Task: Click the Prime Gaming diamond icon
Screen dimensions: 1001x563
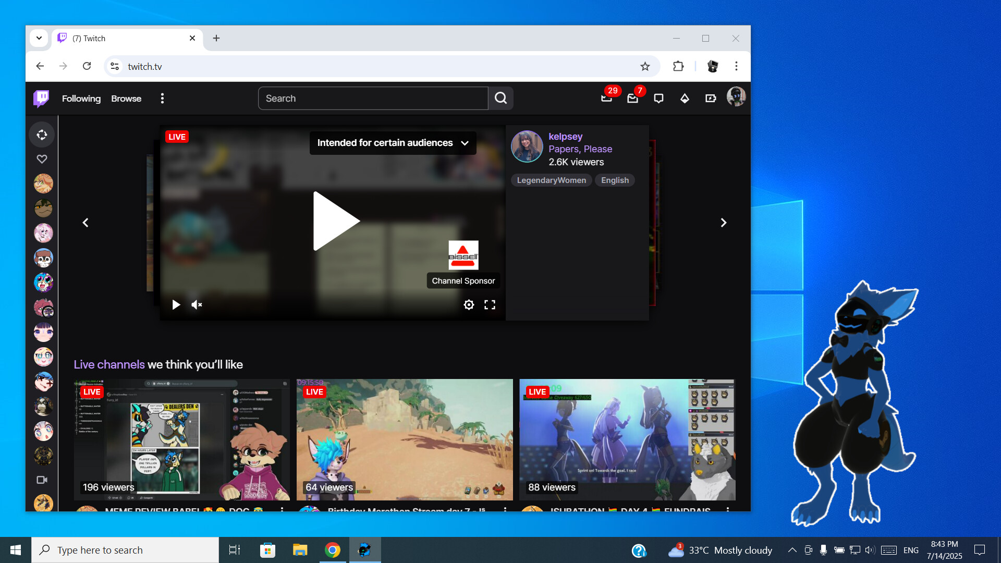Action: click(684, 98)
